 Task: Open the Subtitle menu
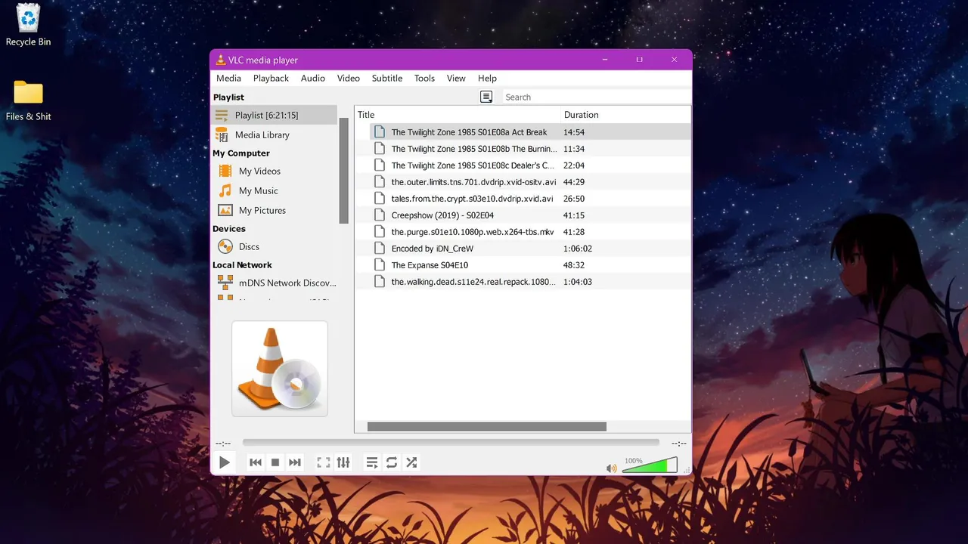point(387,78)
